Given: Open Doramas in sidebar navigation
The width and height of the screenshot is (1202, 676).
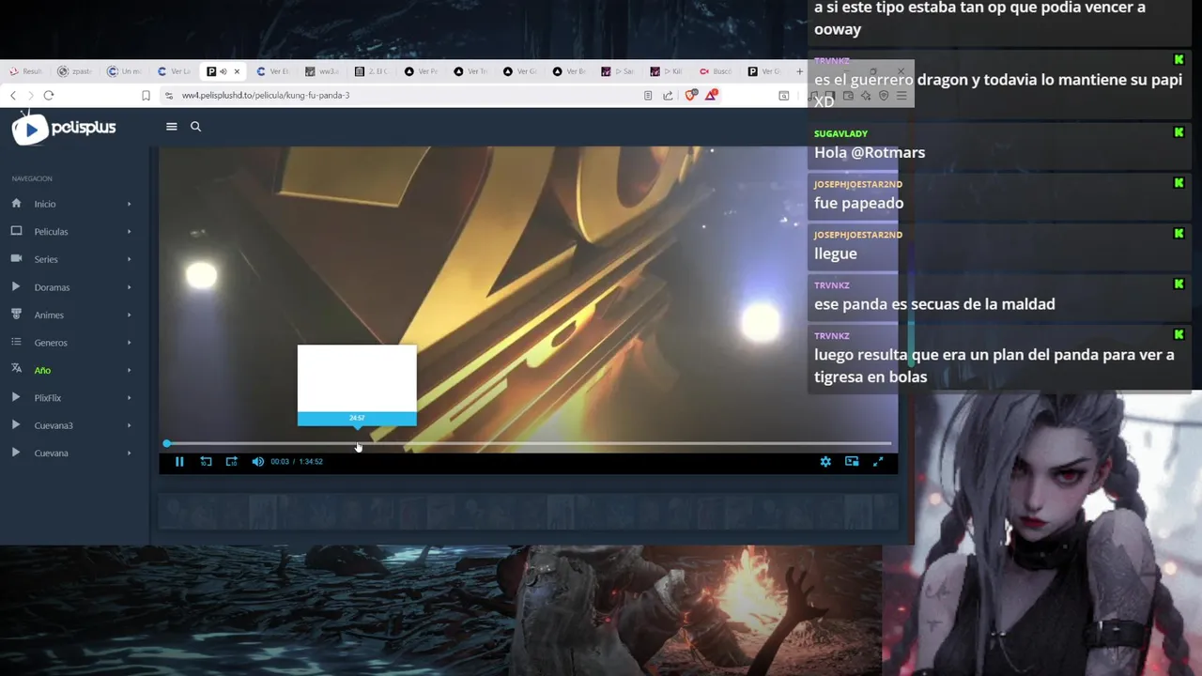Looking at the screenshot, I should [x=52, y=287].
